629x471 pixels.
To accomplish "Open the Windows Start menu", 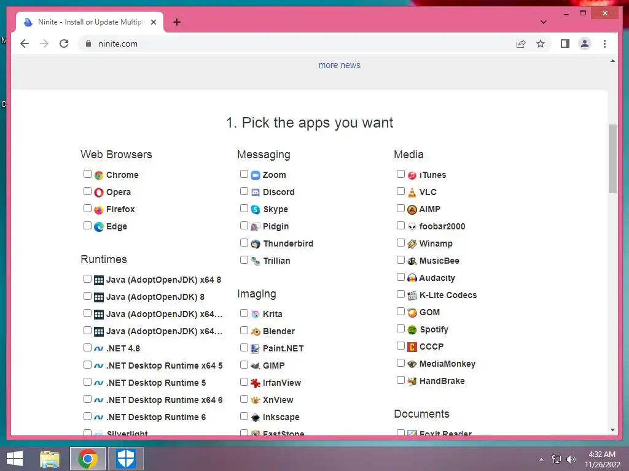I will [15, 459].
